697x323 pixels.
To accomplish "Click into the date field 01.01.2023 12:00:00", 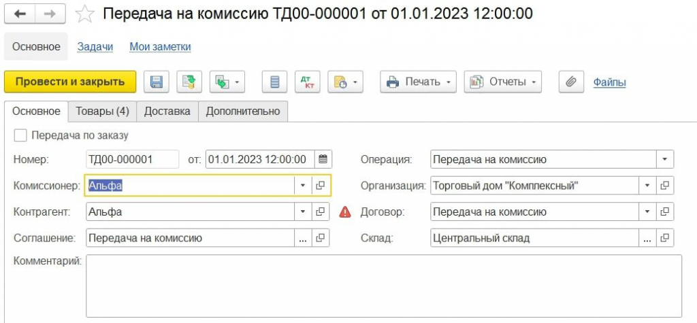I will [261, 159].
